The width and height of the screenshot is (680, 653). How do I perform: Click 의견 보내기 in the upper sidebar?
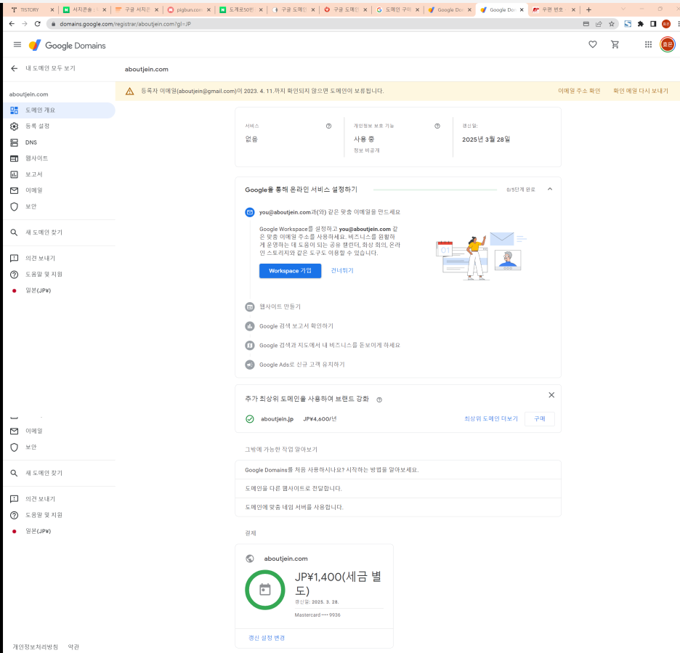[59, 258]
